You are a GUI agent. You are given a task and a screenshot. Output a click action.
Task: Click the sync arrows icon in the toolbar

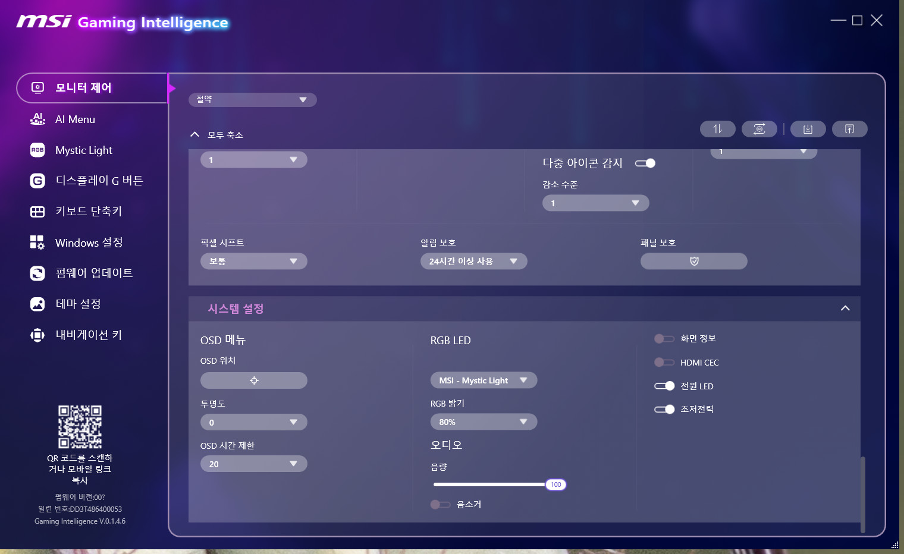[x=718, y=129]
